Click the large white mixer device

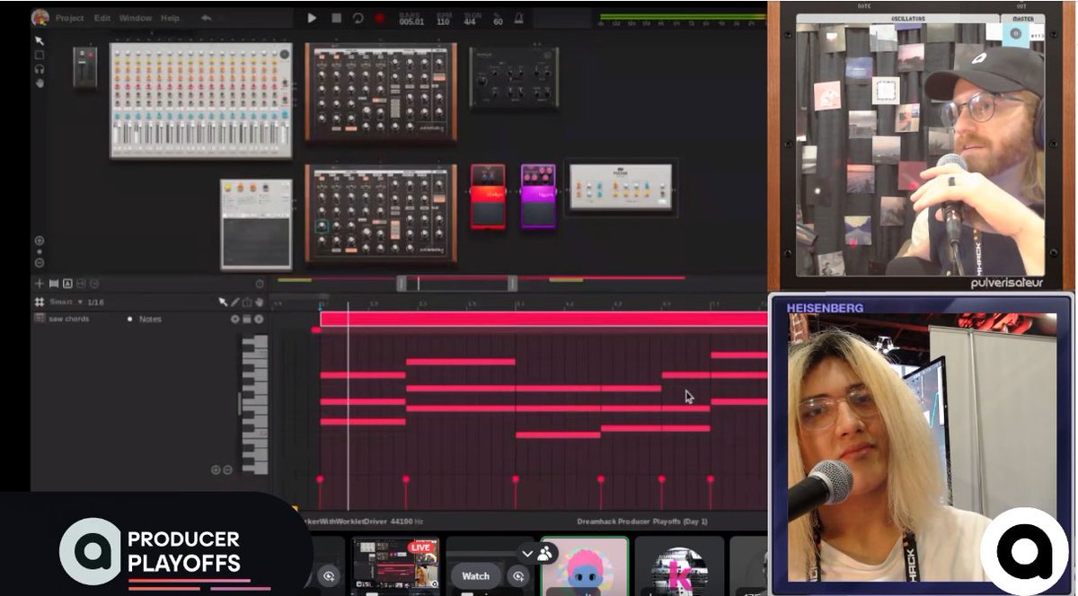(x=201, y=101)
